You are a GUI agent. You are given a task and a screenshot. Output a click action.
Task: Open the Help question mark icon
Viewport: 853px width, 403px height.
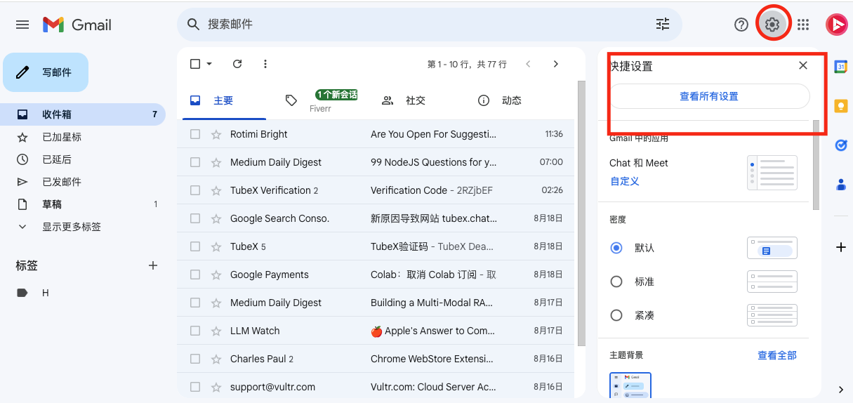tap(741, 25)
